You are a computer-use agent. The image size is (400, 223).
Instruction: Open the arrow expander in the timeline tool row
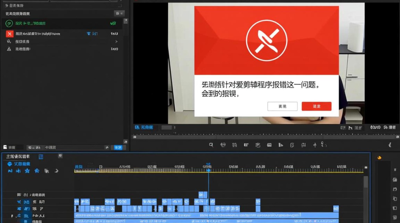(57, 171)
